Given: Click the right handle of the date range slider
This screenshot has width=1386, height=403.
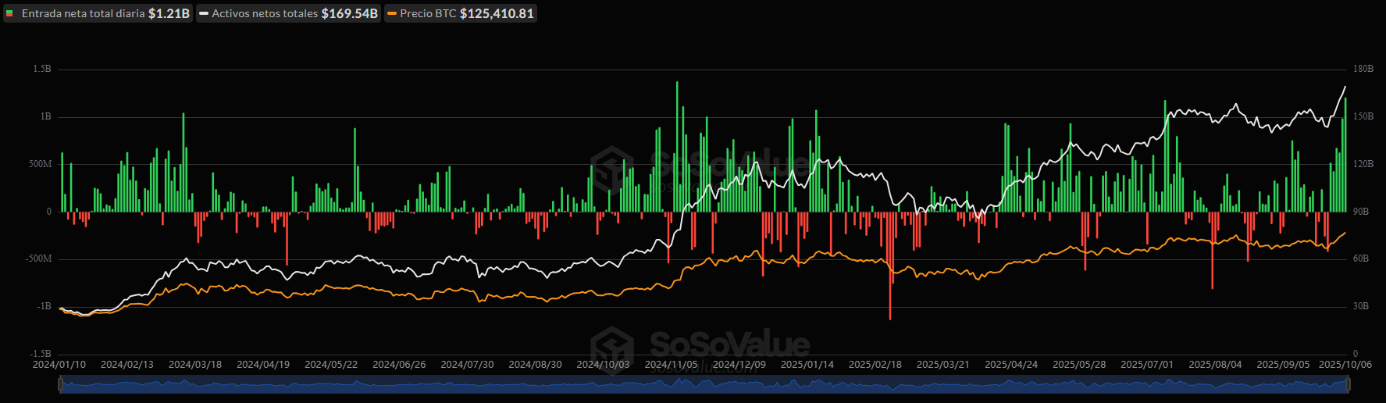Looking at the screenshot, I should pos(1349,384).
